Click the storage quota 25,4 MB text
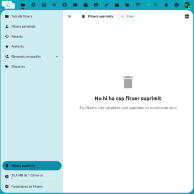The width and height of the screenshot is (194, 194). (x=27, y=175)
